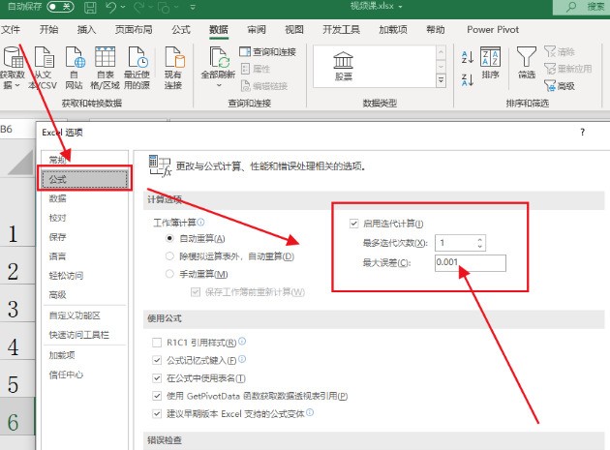Click the help question mark in Excel Options
The width and height of the screenshot is (610, 450).
582,133
